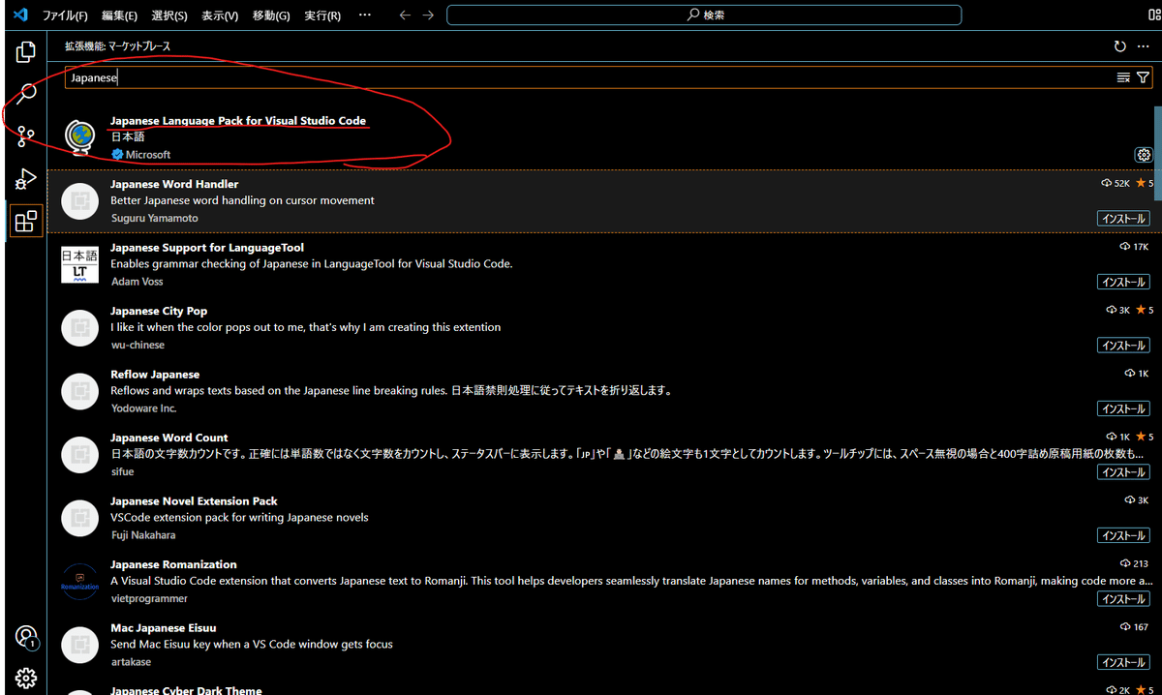The height and width of the screenshot is (695, 1162).
Task: Click the Microsoft verified publisher badge
Action: click(117, 155)
